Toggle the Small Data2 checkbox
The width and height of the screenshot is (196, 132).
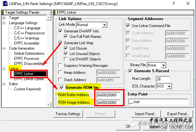pyautogui.click(x=128, y=56)
